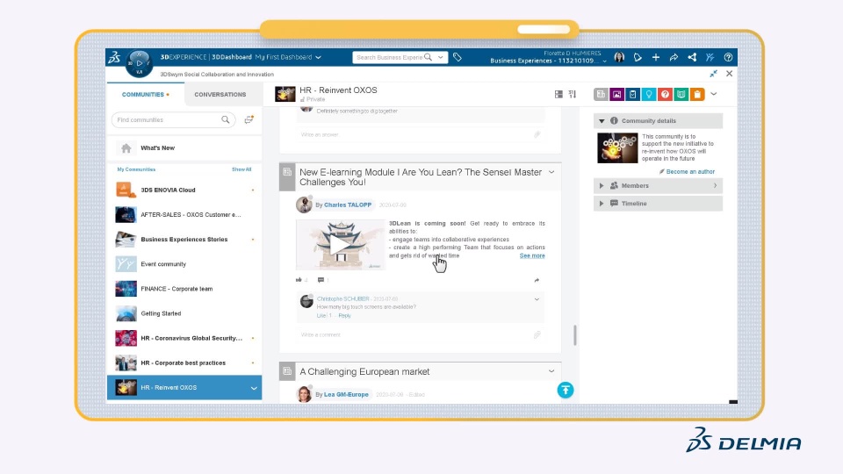Open the search box dropdown arrow
The width and height of the screenshot is (843, 474).
tap(441, 57)
